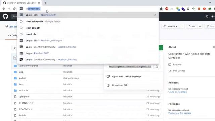
Task: Open with GitHub Desktop
Action: point(126,77)
